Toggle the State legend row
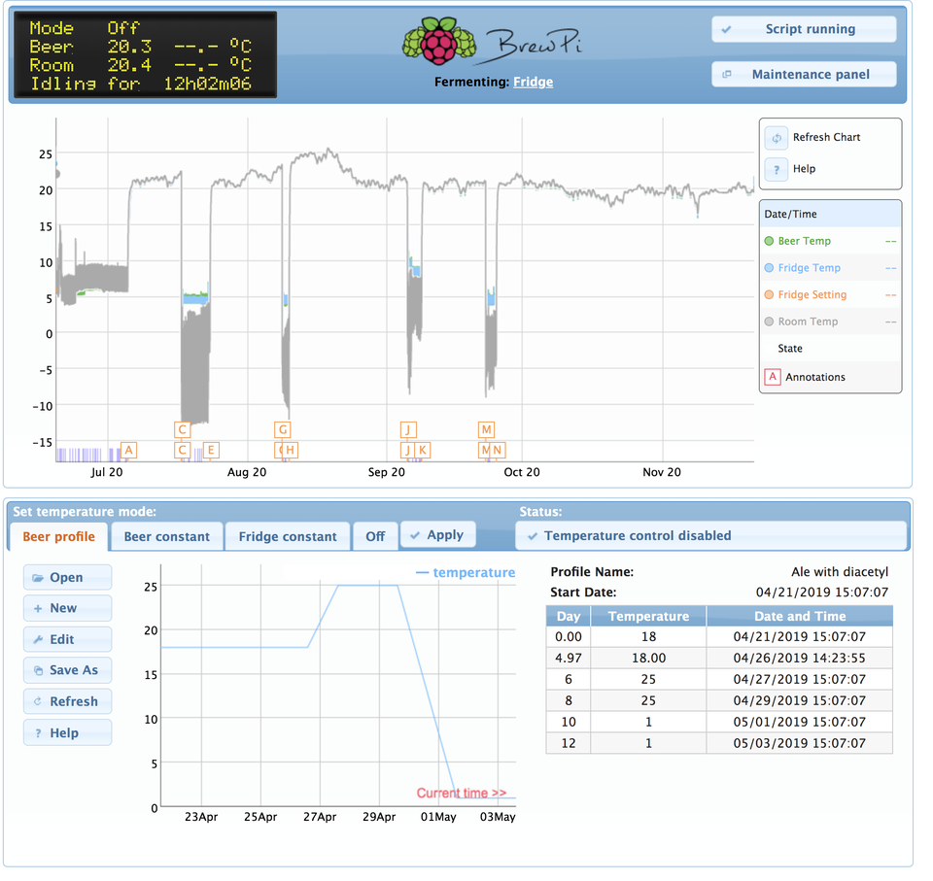Viewport: 933px width, 881px height. point(831,349)
